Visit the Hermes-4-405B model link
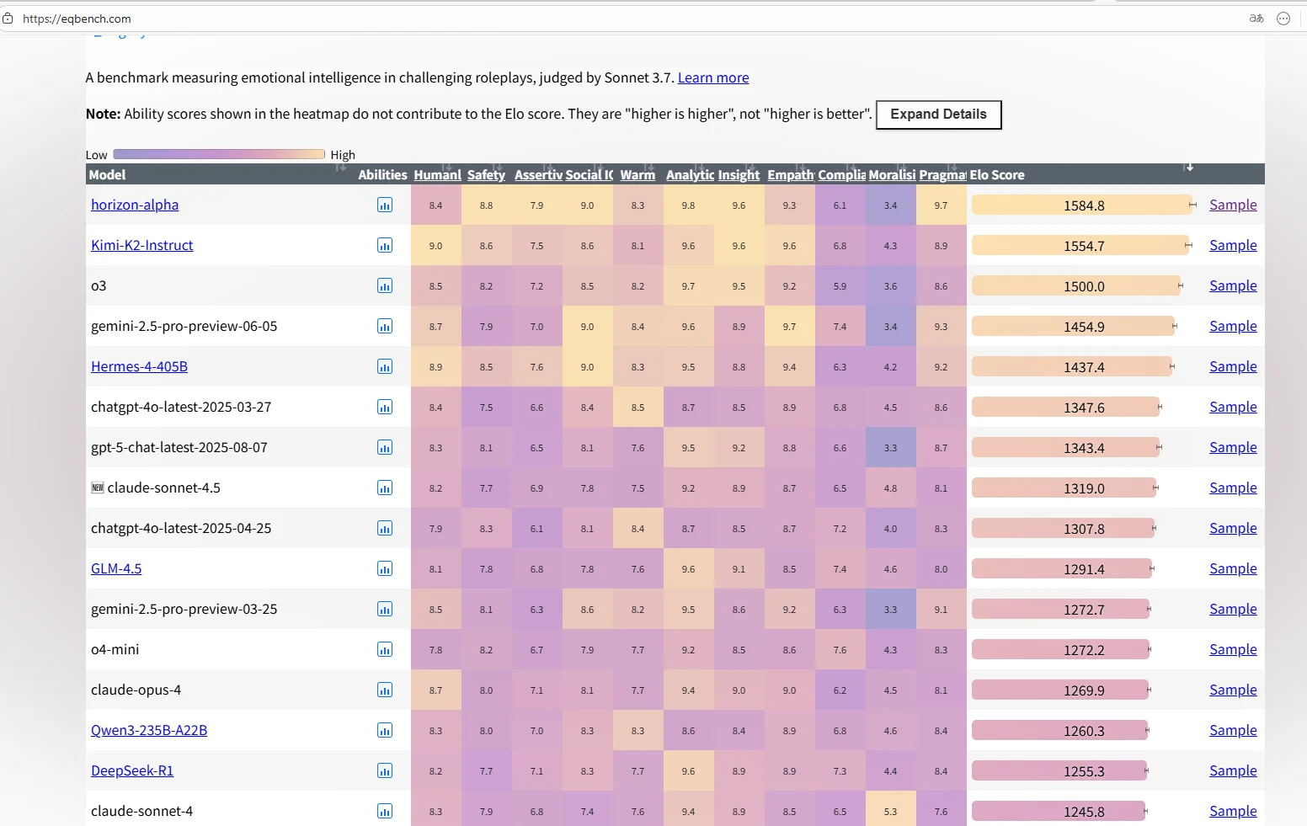Screen dimensions: 1307x826 click(140, 366)
